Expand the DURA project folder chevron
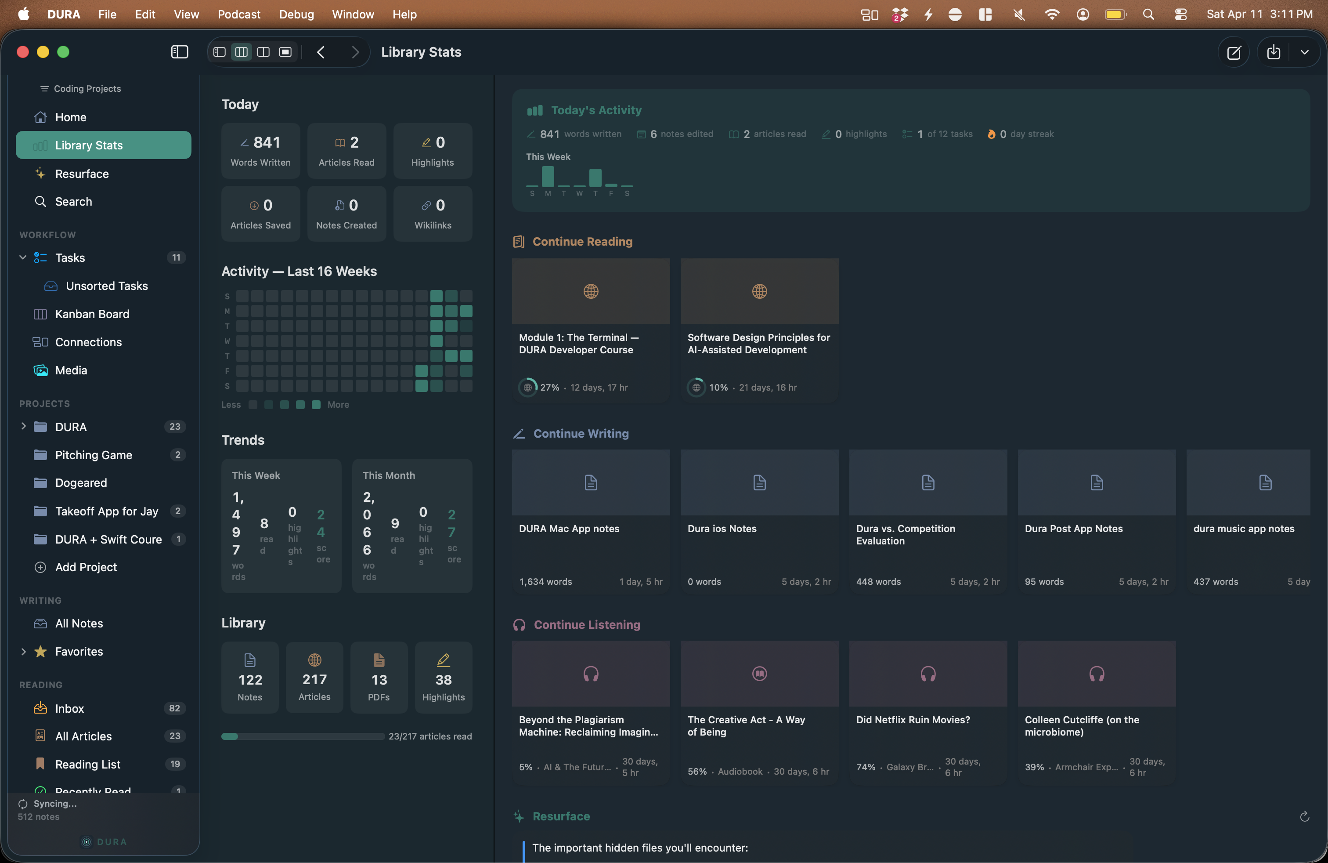 click(23, 427)
